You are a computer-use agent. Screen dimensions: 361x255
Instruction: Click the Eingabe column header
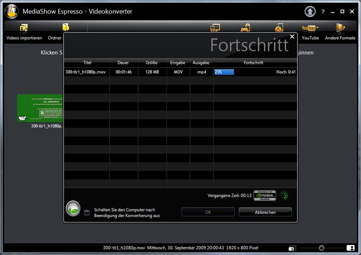point(178,63)
